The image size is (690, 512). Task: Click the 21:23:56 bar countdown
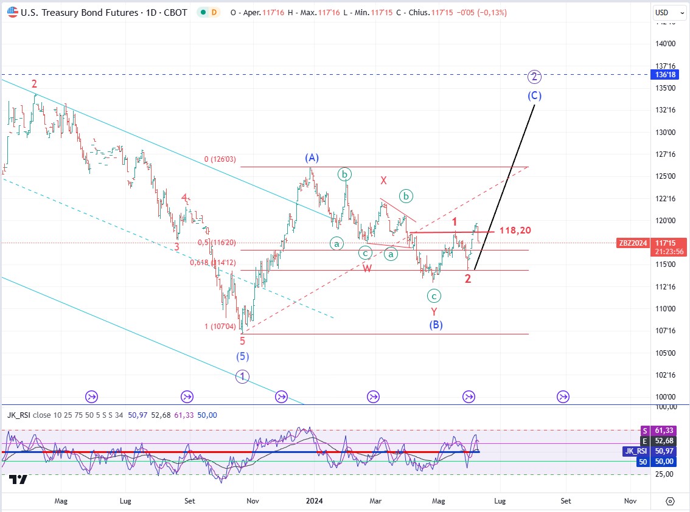pyautogui.click(x=669, y=252)
